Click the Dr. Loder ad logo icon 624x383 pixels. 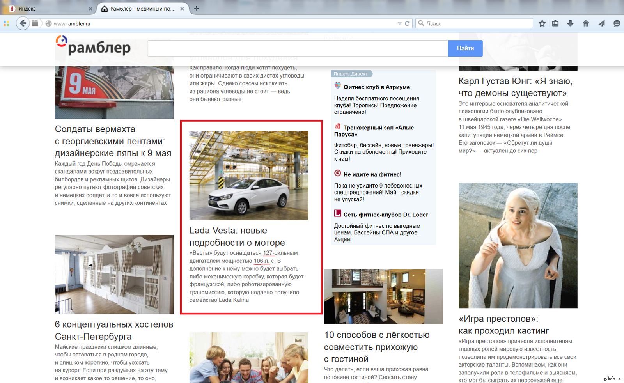(x=338, y=213)
